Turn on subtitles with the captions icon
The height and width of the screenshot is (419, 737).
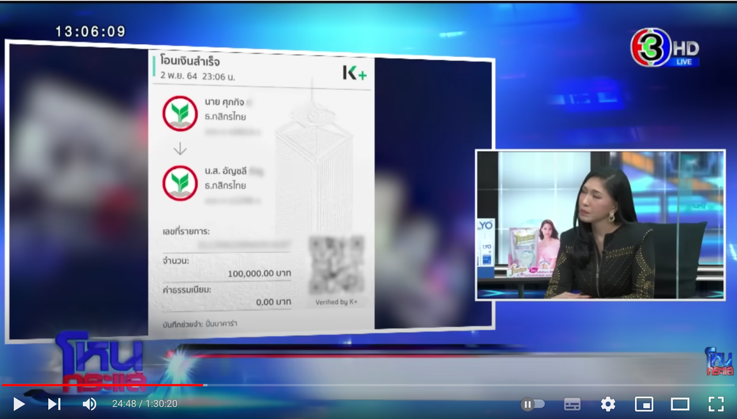572,404
